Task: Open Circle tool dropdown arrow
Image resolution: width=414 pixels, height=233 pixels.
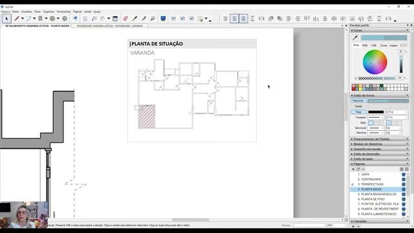Action: (58, 19)
